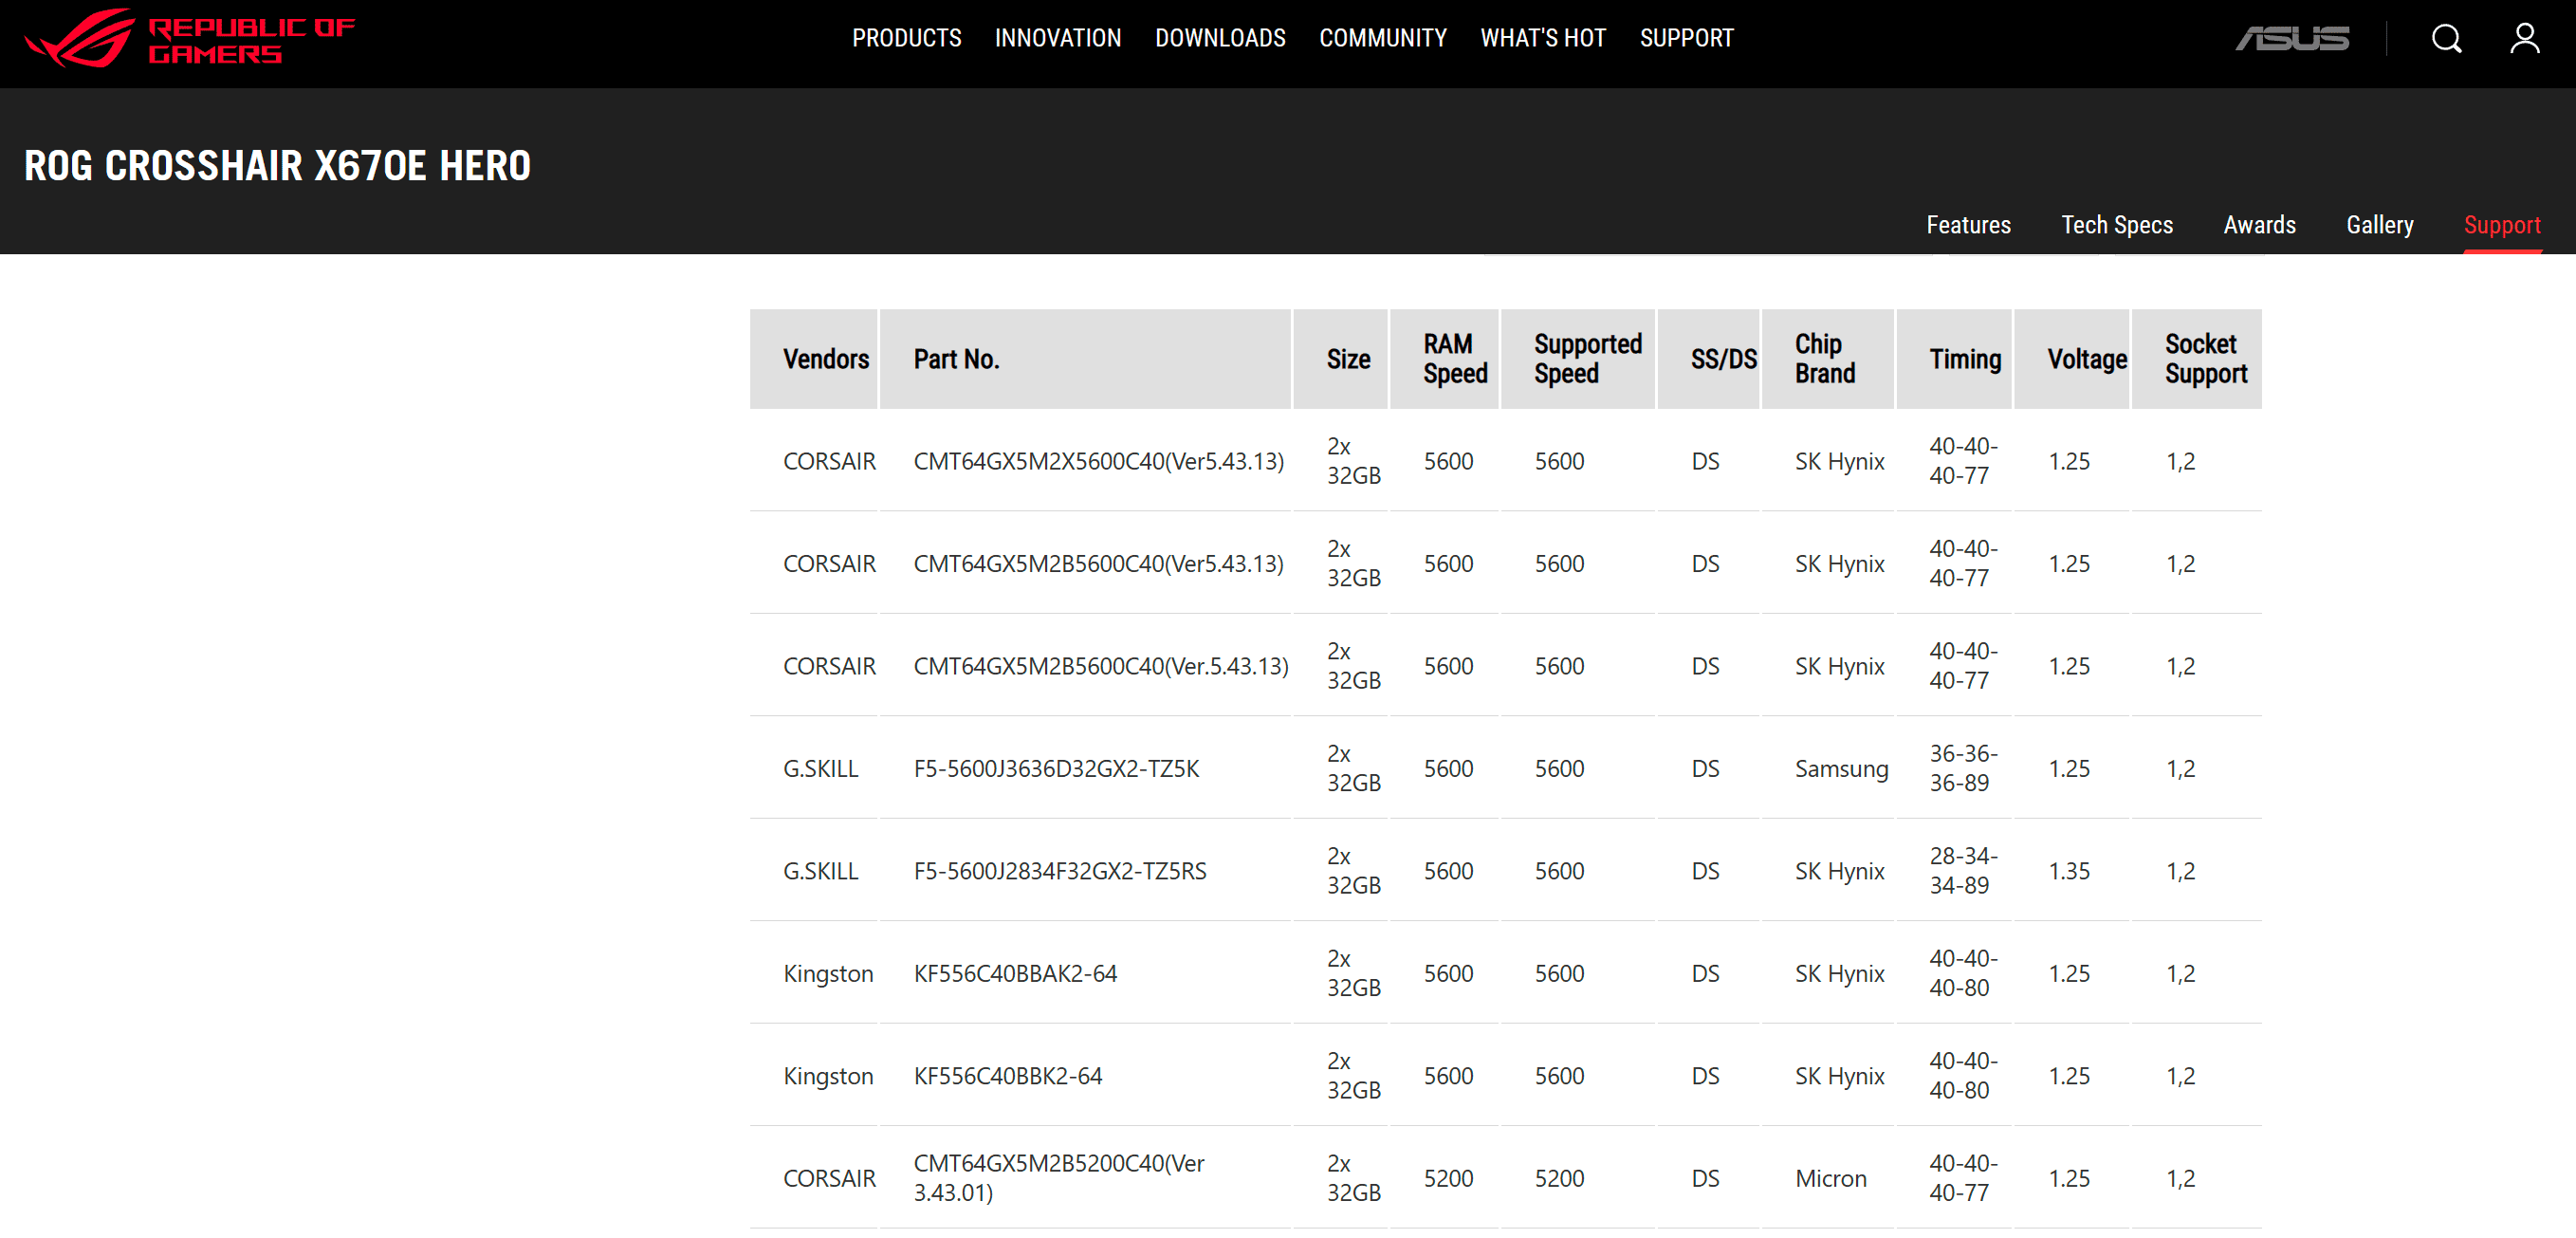
Task: Click Kingston vendor in KF556C40BBK2-64 row
Action: tap(828, 1076)
